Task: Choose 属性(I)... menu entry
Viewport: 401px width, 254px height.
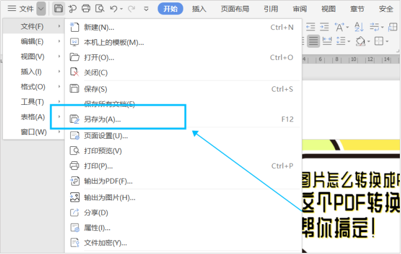Action: (x=183, y=228)
